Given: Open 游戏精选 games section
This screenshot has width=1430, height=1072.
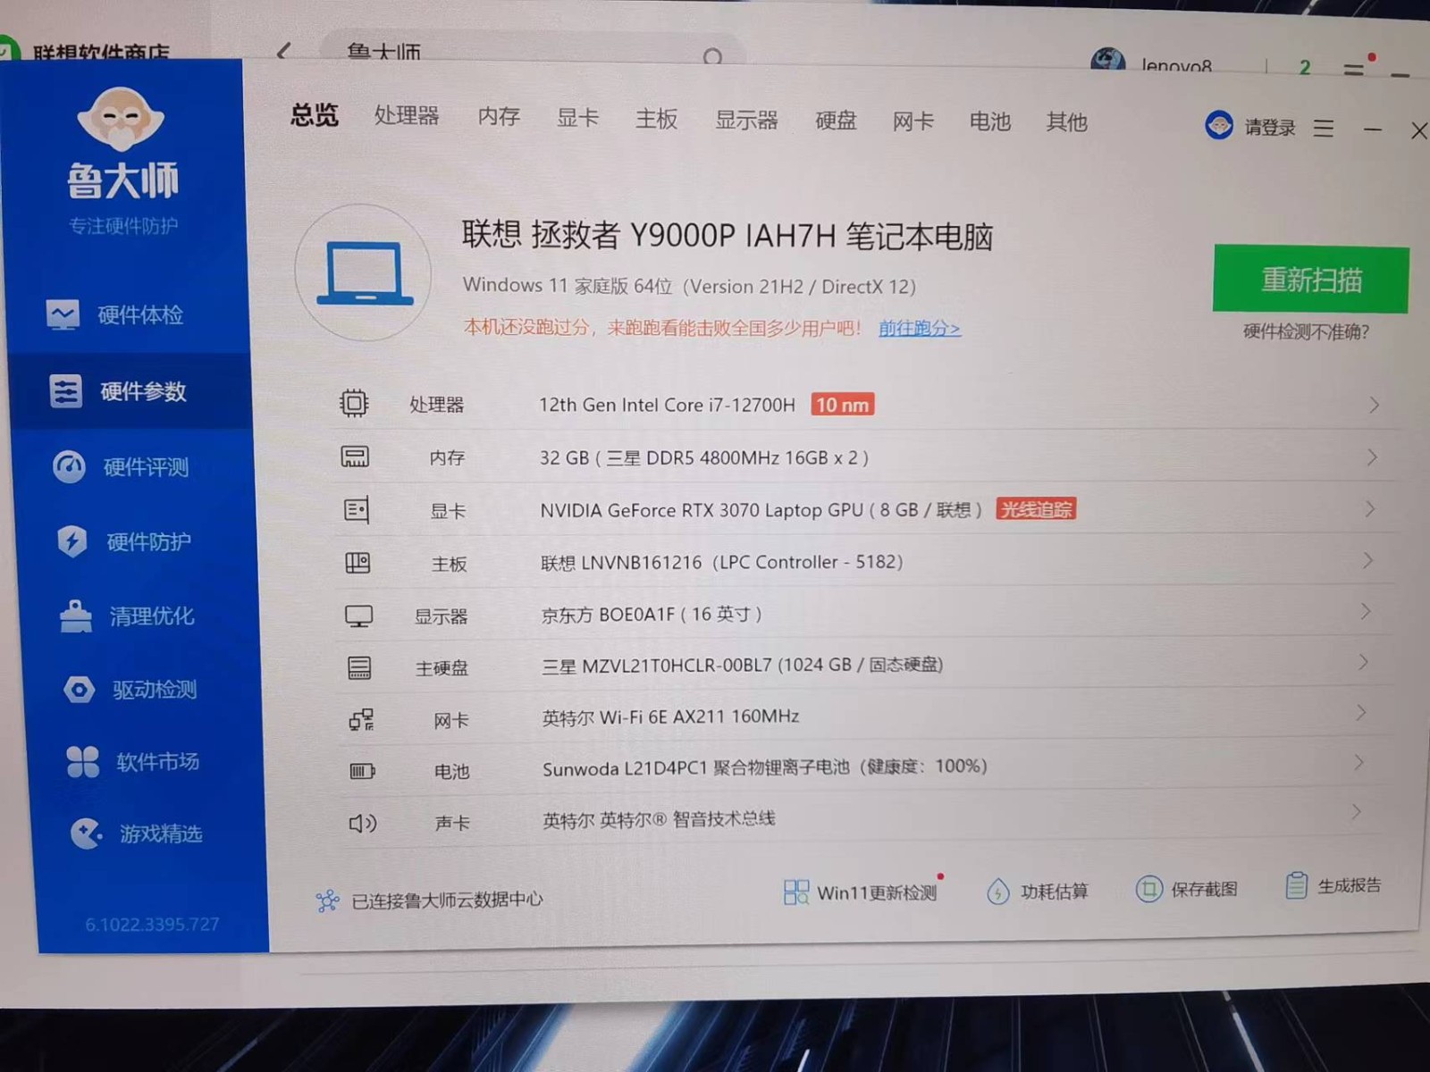Looking at the screenshot, I should pyautogui.click(x=137, y=833).
